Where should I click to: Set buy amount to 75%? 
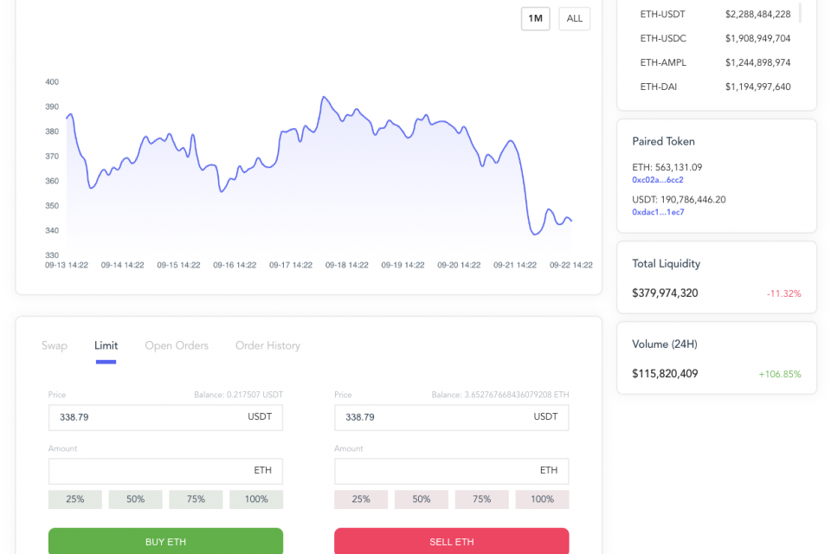coord(196,499)
